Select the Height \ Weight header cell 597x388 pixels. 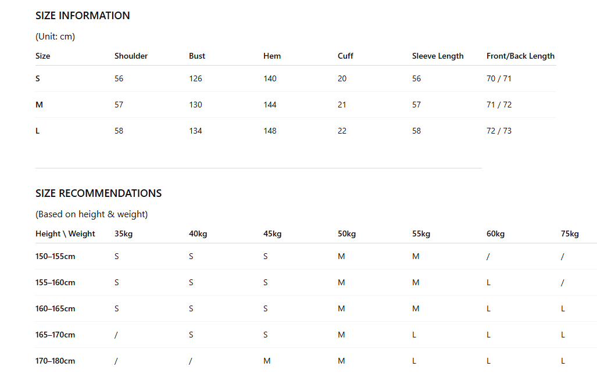(65, 233)
